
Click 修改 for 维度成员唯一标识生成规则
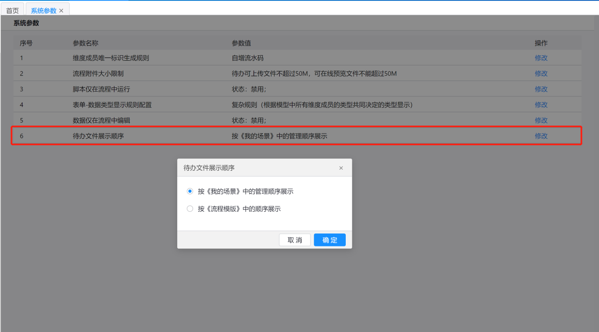(541, 58)
